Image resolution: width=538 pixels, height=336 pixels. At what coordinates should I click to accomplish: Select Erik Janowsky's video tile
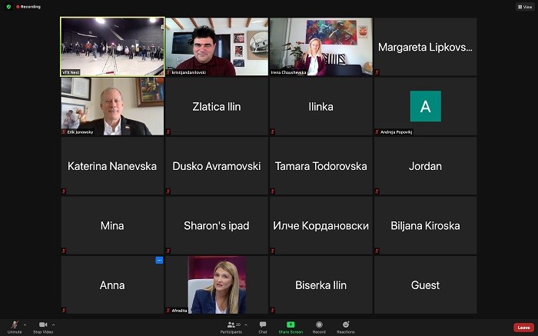112,106
